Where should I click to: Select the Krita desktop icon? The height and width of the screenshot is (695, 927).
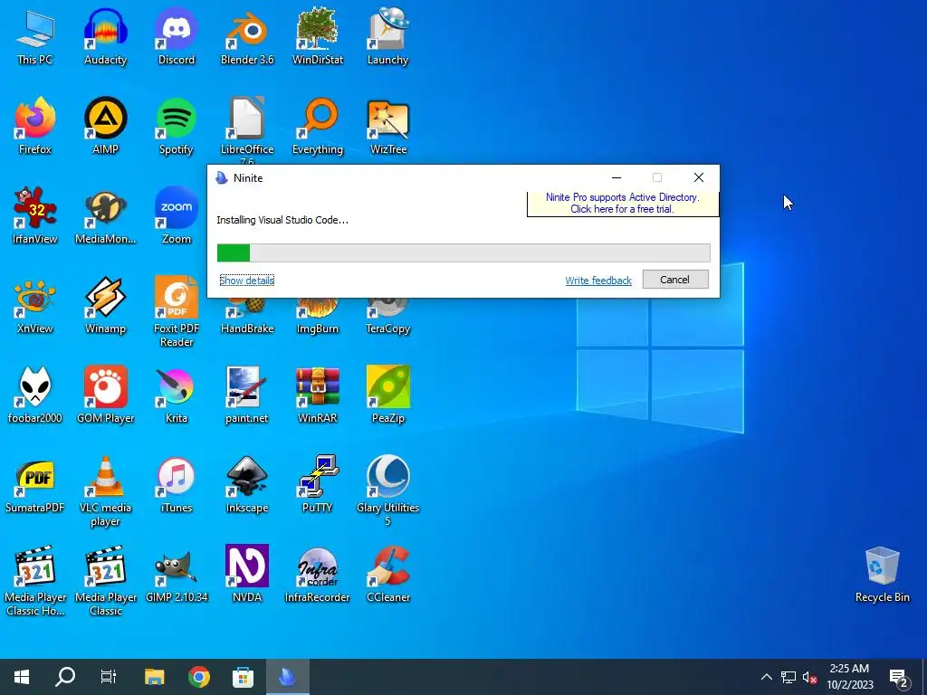point(177,395)
